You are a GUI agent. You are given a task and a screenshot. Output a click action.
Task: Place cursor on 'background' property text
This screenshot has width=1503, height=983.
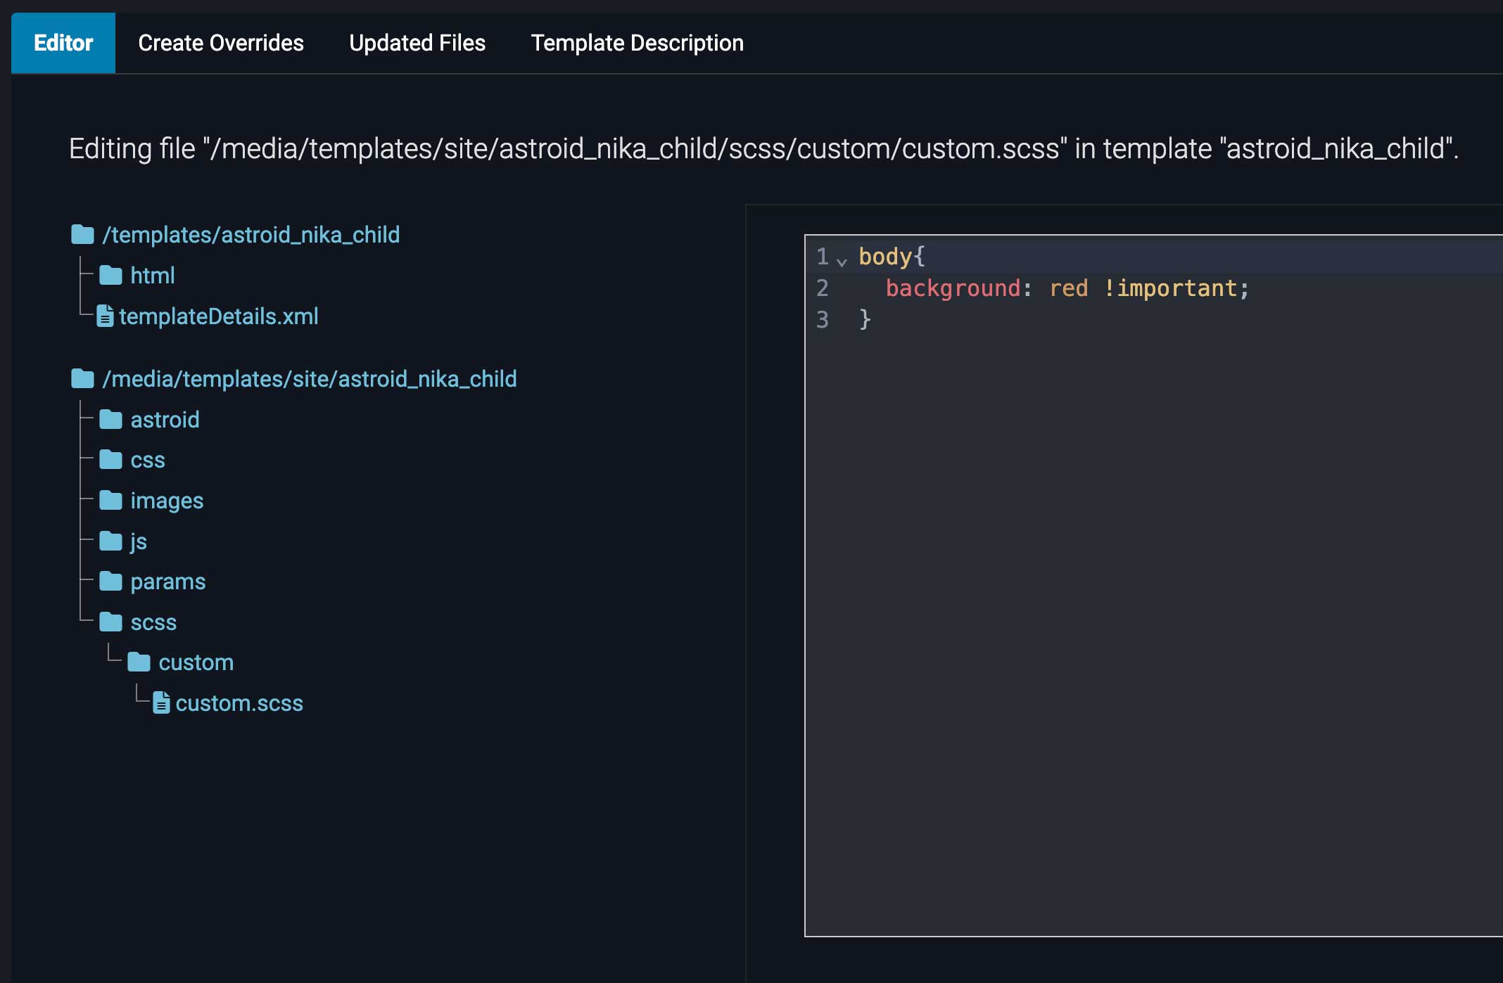pos(953,288)
